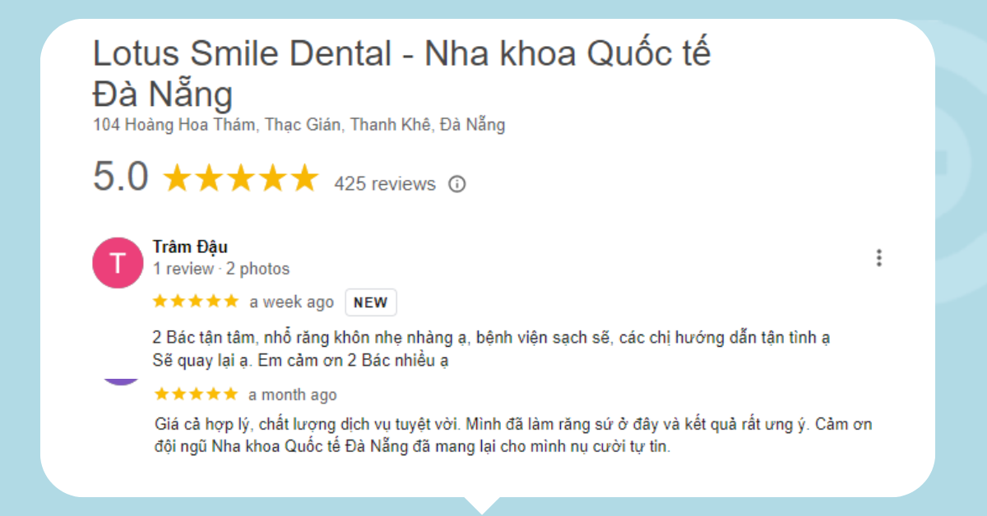Viewport: 987px width, 516px height.
Task: Click '1 review · 2 photos' text
Action: point(221,269)
